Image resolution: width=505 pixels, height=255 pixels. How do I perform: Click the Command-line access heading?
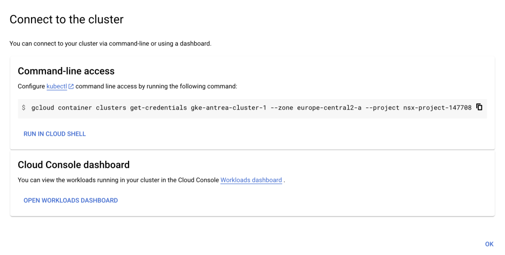coord(66,71)
